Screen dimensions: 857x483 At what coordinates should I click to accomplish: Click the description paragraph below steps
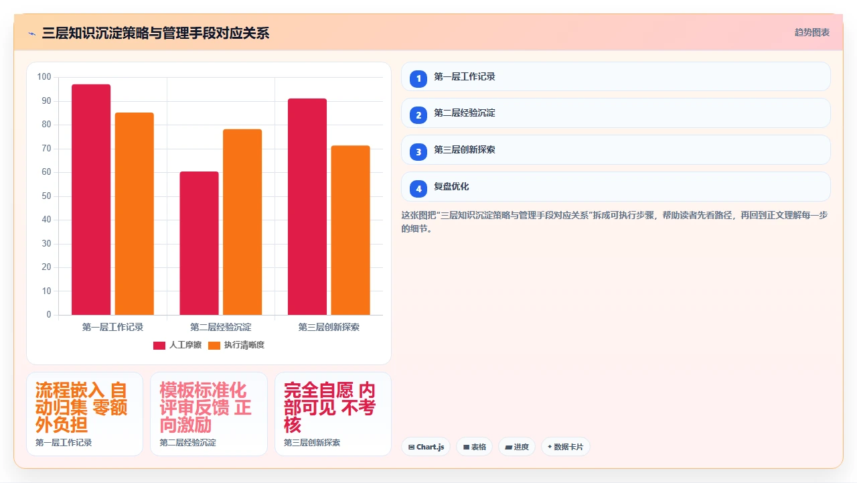click(615, 222)
